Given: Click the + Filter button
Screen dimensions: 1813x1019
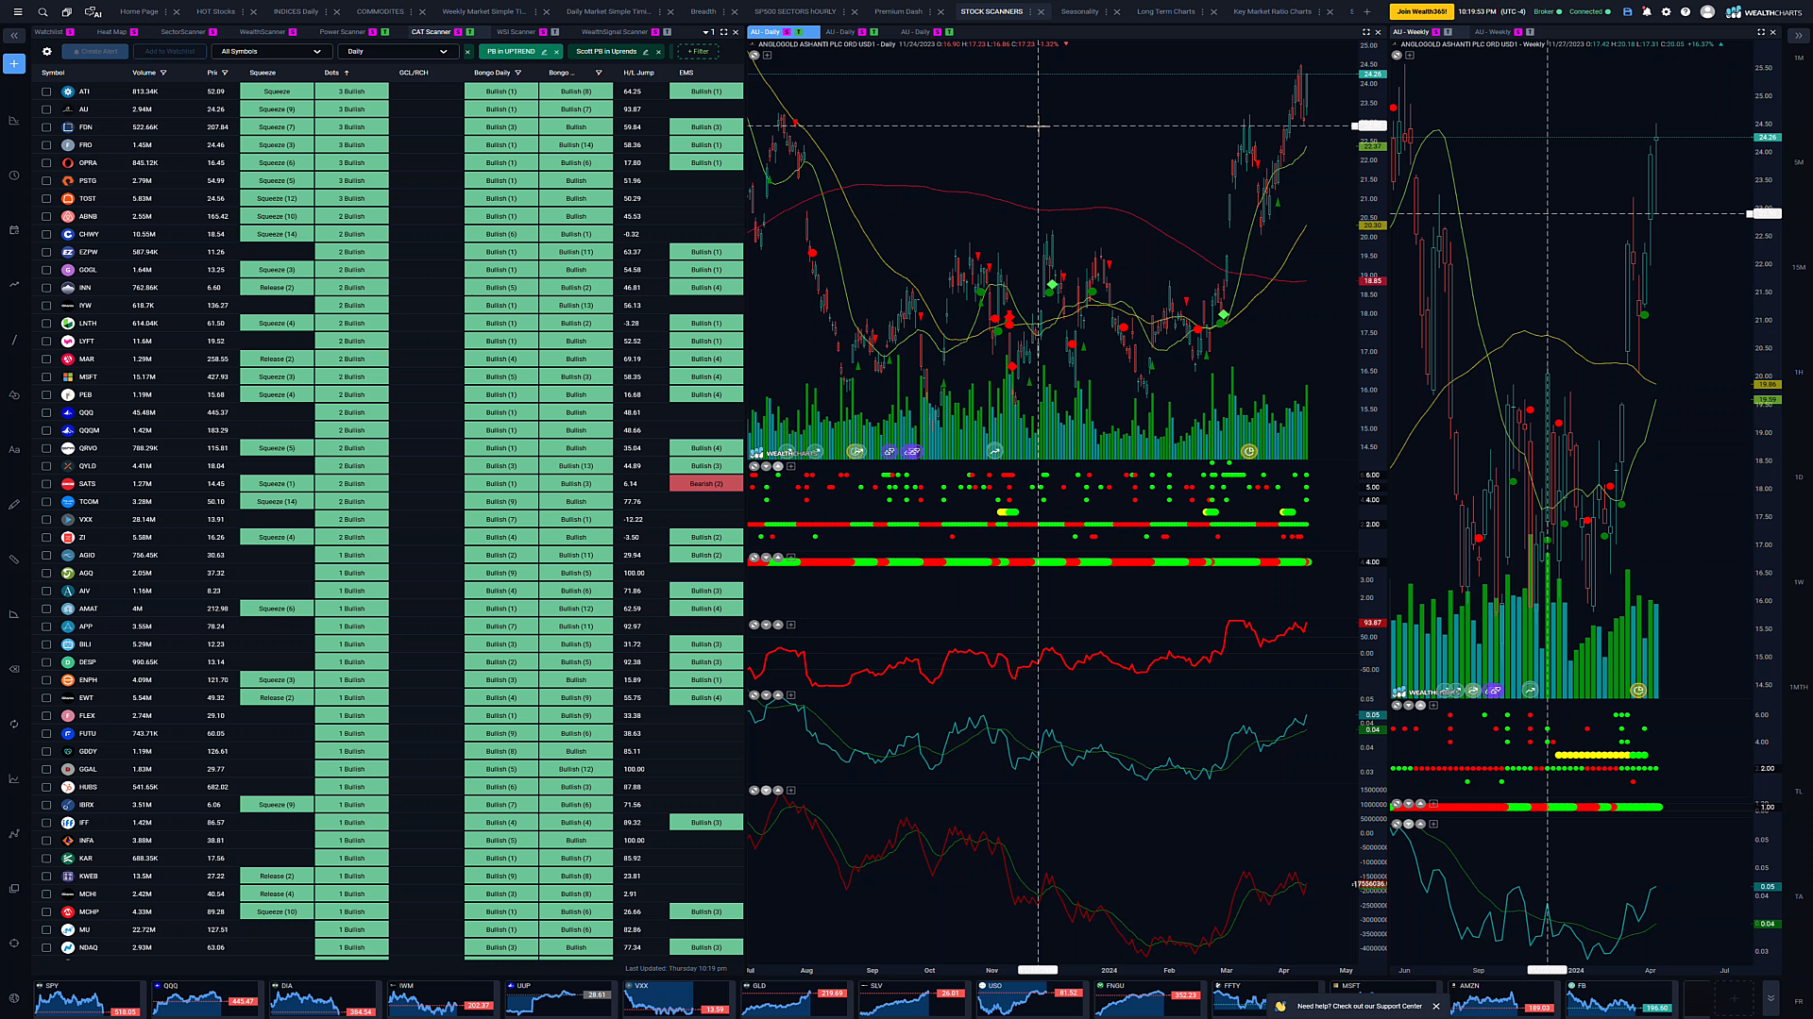Looking at the screenshot, I should (x=698, y=52).
